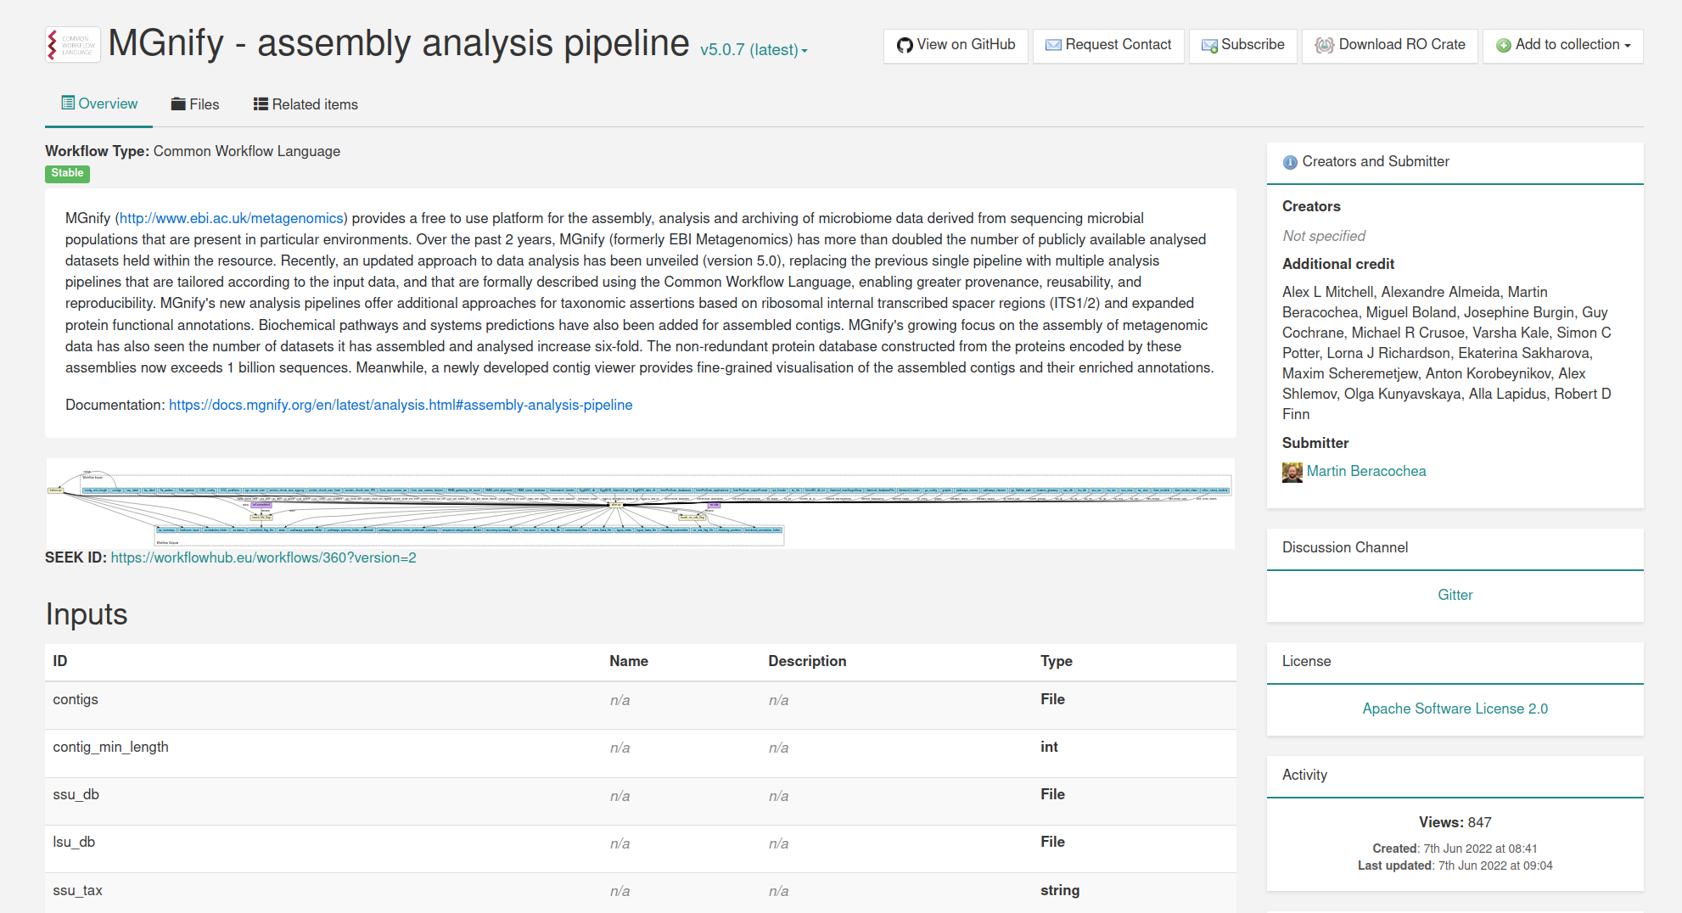Click the RO Crate download icon

(1324, 46)
